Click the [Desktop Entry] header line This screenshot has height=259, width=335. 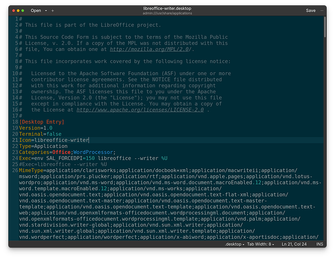[41, 122]
